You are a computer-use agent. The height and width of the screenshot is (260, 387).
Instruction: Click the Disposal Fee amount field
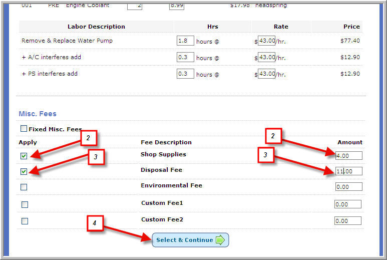(349, 171)
